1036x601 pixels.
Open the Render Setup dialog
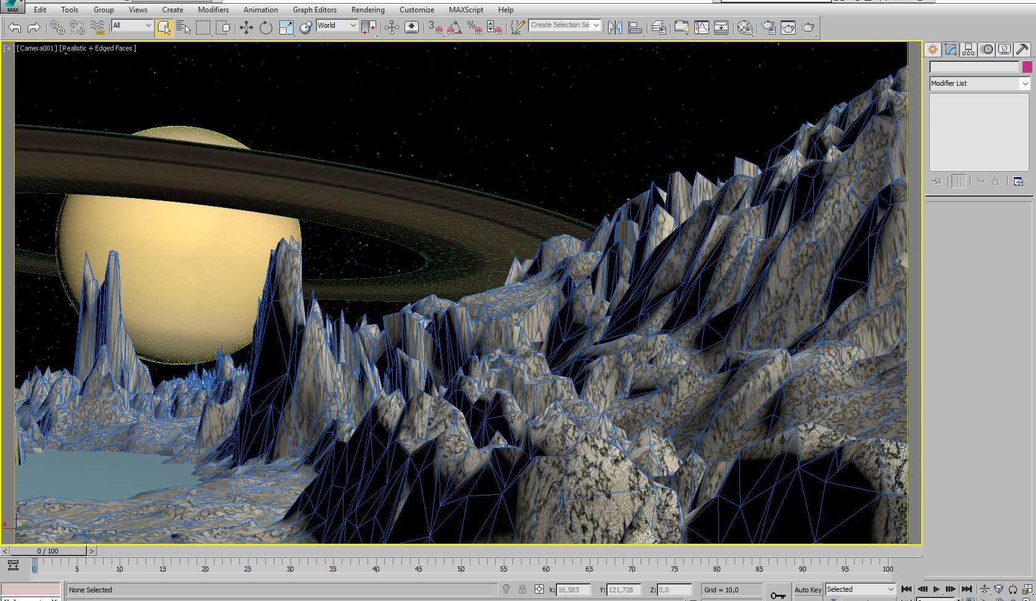[x=768, y=27]
